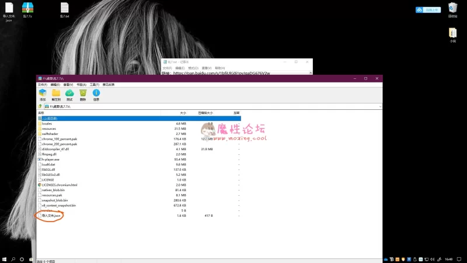Click the Cortana circle on taskbar
Viewport: 467px width, 263px height.
pos(22,259)
